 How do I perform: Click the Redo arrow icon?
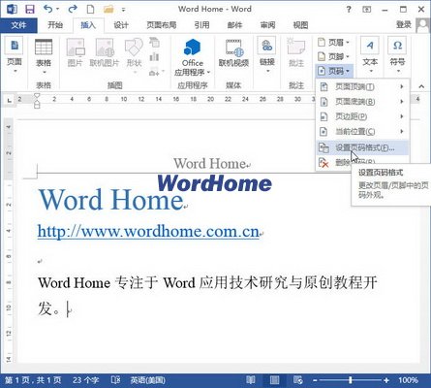(x=73, y=9)
